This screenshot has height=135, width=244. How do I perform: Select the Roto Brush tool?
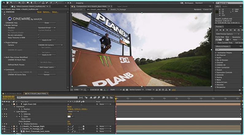(x=51, y=3)
